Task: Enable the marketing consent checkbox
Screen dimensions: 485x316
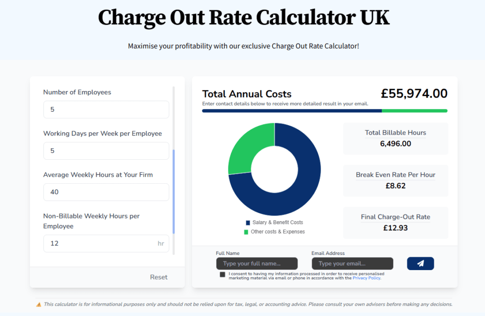Action: pyautogui.click(x=222, y=274)
